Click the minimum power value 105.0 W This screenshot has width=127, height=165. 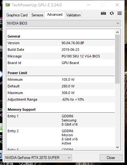point(68,80)
